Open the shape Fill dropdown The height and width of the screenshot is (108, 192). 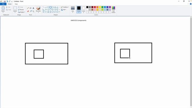tap(64, 10)
